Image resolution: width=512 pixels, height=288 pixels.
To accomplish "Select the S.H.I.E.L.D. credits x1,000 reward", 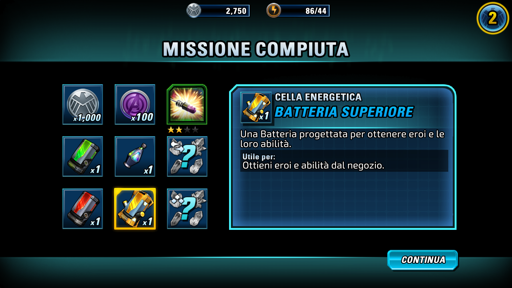I will click(83, 105).
